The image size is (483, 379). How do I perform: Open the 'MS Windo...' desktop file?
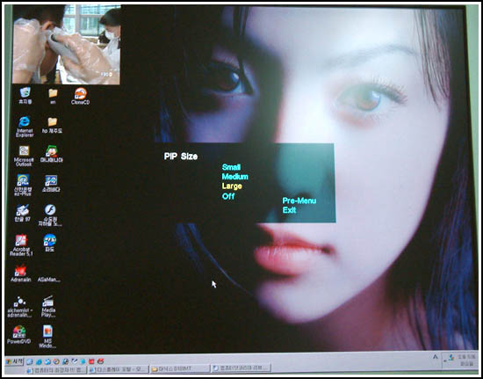coord(47,337)
